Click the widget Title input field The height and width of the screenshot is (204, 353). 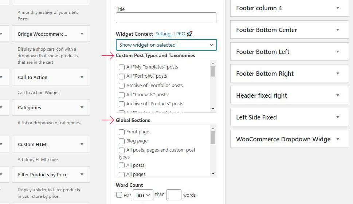click(166, 18)
